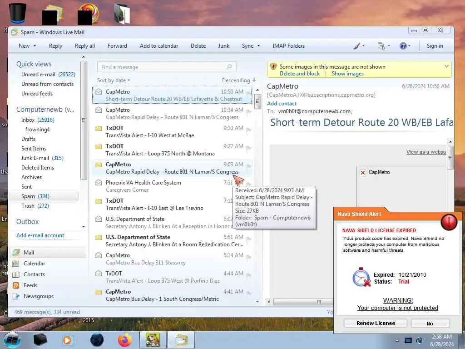The image size is (465, 349).
Task: Open the Junk E-mail folder
Action: [x=42, y=158]
